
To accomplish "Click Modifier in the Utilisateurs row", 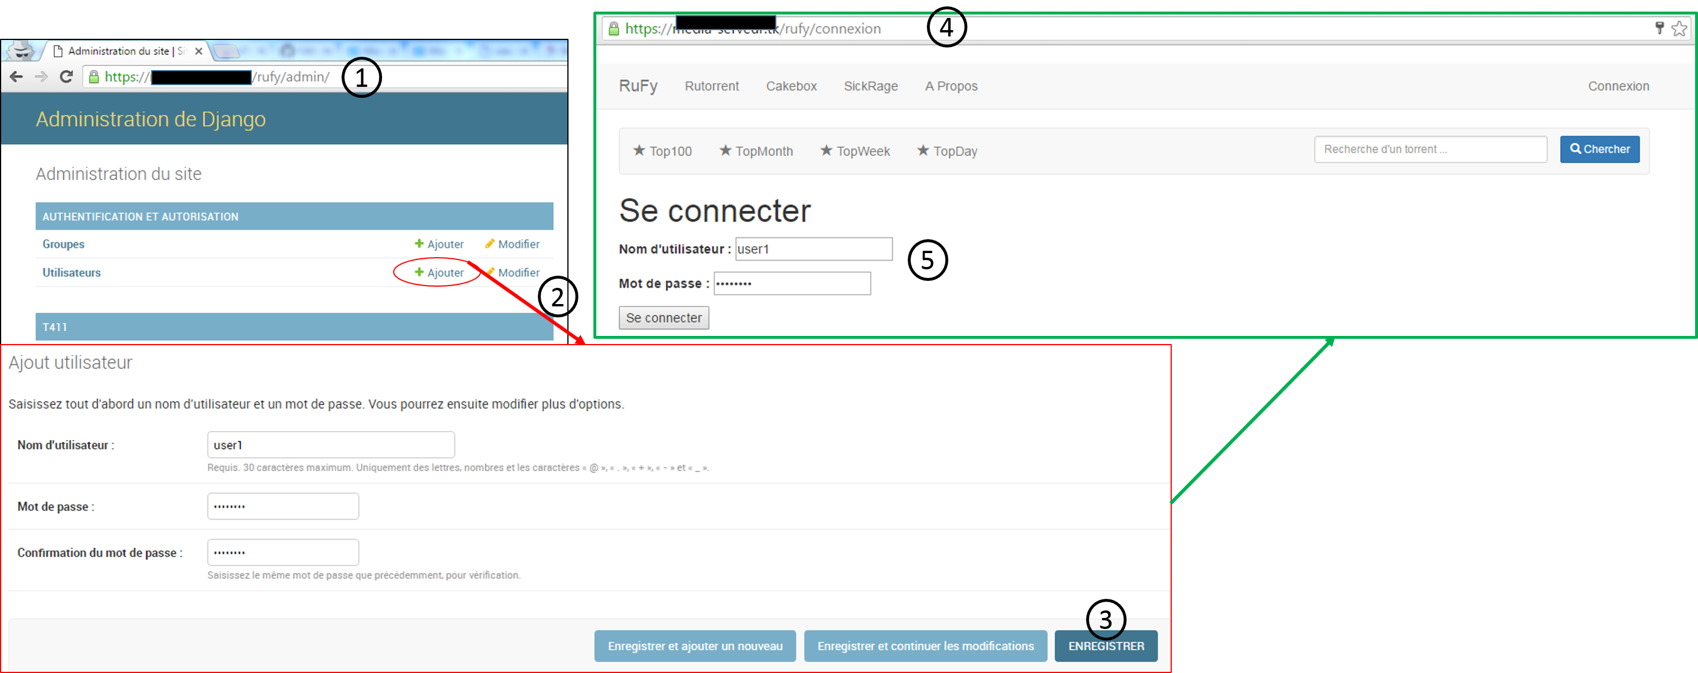I will click(x=512, y=273).
